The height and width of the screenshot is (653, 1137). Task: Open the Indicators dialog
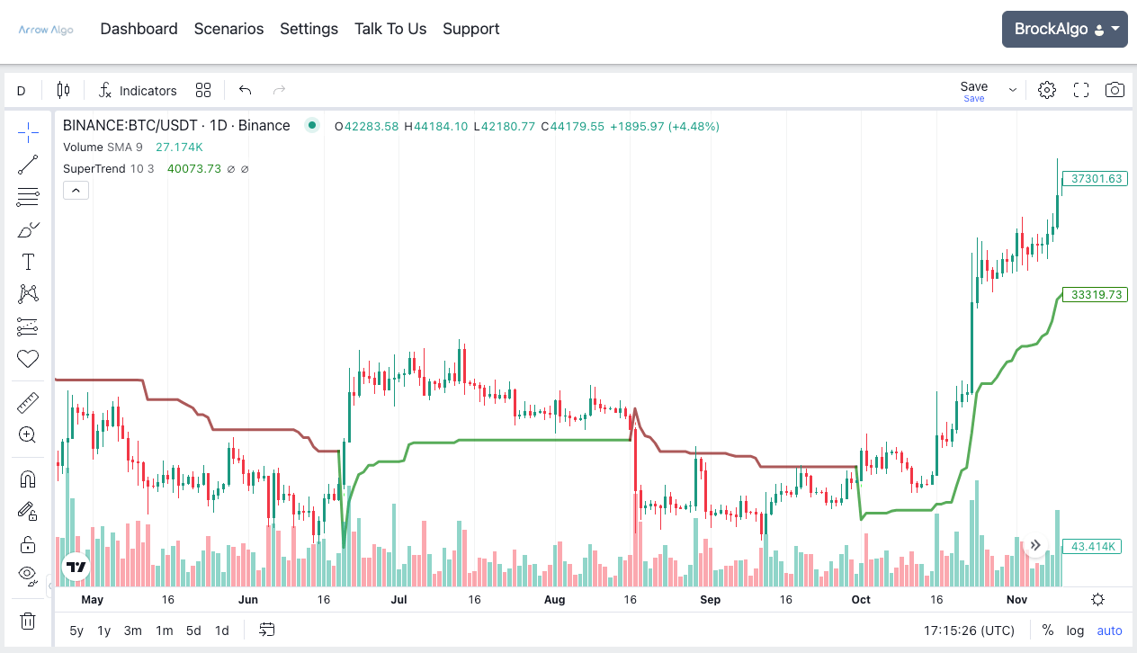[x=137, y=90]
